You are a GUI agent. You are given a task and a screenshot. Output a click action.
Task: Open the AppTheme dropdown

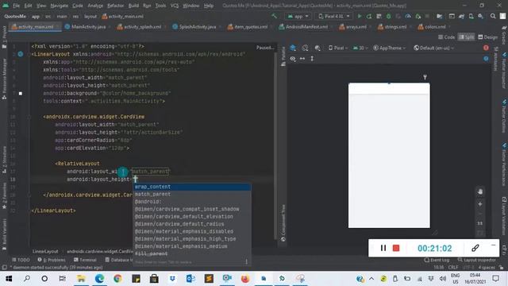pos(390,48)
